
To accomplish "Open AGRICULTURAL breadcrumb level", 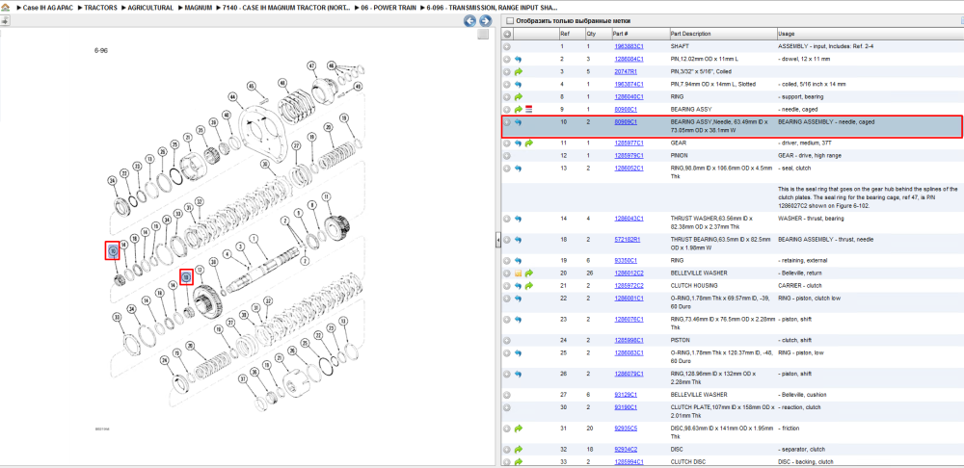I will coord(150,8).
